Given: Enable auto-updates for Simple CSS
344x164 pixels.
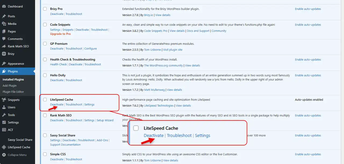Looking at the screenshot, I should click(308, 154).
